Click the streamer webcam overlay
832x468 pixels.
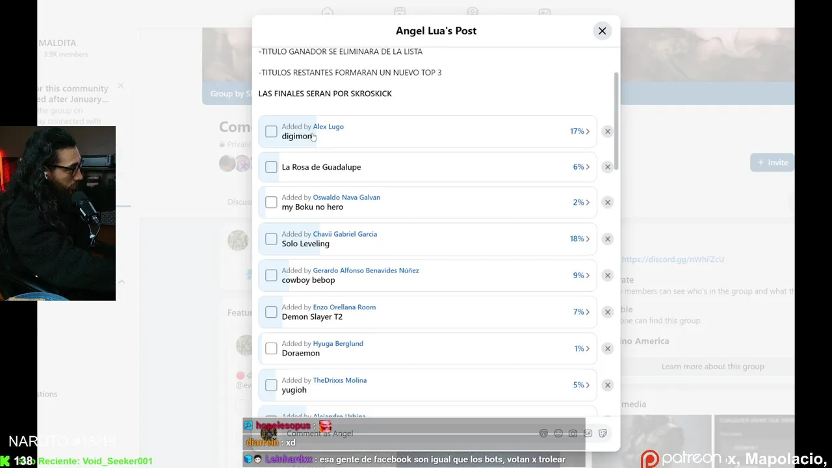(58, 213)
